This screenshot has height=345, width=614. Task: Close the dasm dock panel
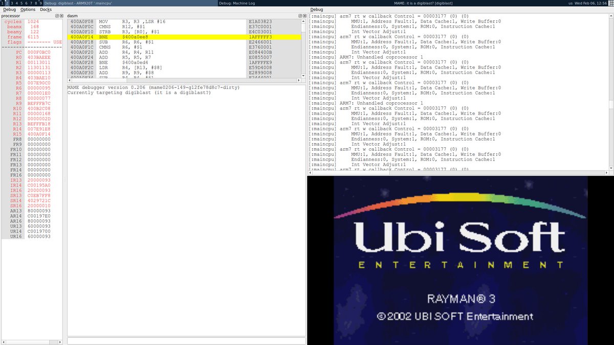pos(304,16)
